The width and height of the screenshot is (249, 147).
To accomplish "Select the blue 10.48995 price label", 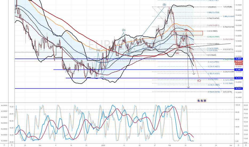I will 239,59.
